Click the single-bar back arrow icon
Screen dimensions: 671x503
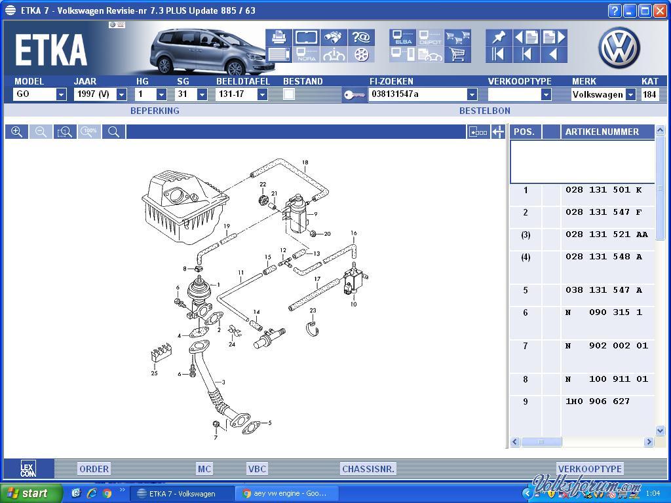pyautogui.click(x=526, y=54)
